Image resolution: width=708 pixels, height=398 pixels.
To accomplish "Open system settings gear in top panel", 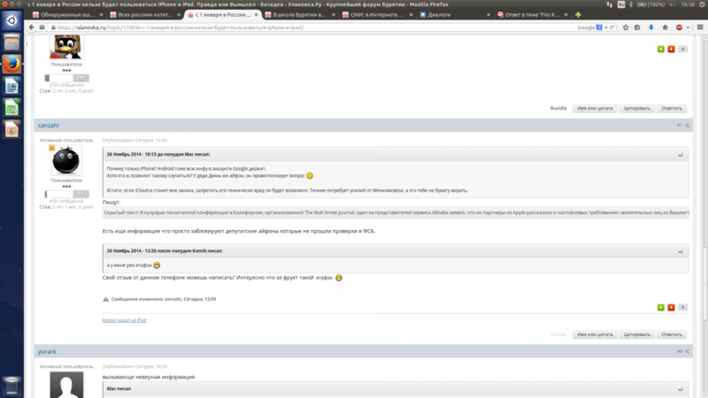I will [702, 4].
